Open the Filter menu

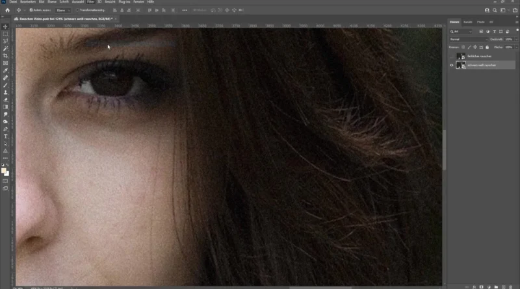90,2
